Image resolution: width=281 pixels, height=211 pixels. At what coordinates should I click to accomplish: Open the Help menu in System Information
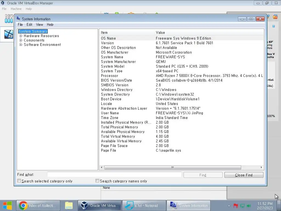pyautogui.click(x=50, y=24)
